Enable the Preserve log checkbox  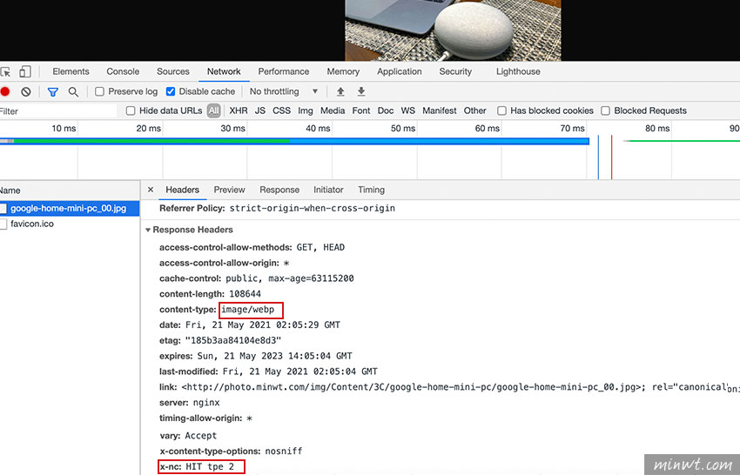click(99, 91)
